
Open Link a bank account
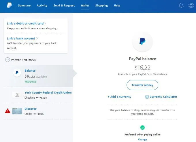21,38
